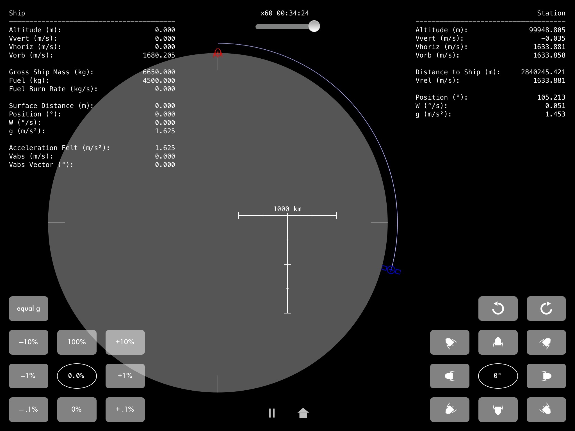Pause the simulation

271,413
